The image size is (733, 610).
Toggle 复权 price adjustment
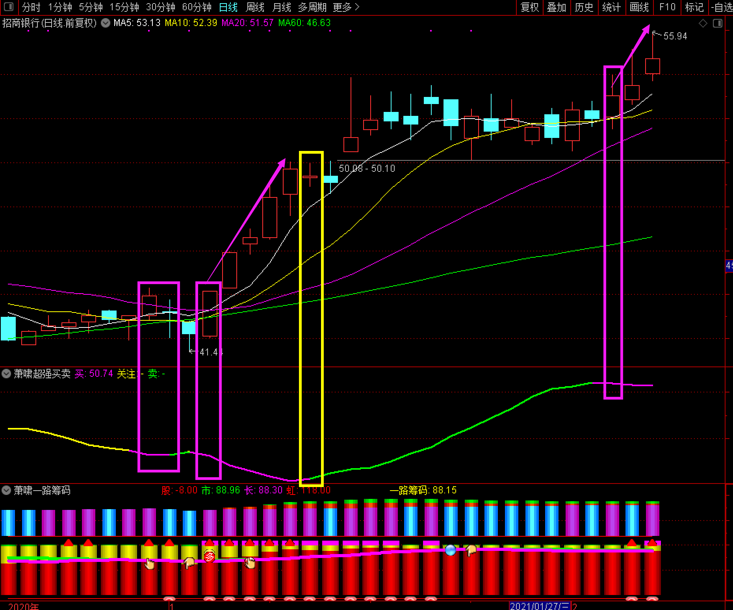(529, 7)
